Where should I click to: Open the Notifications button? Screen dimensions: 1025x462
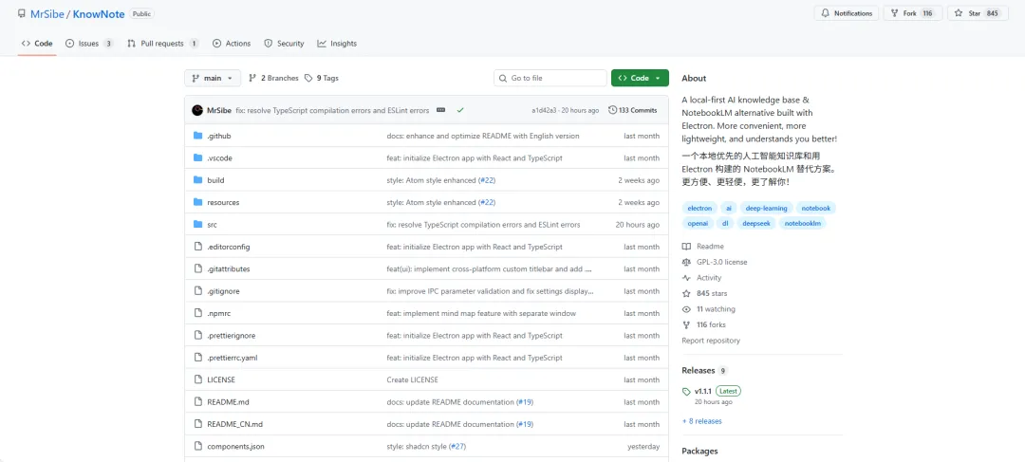tap(847, 13)
